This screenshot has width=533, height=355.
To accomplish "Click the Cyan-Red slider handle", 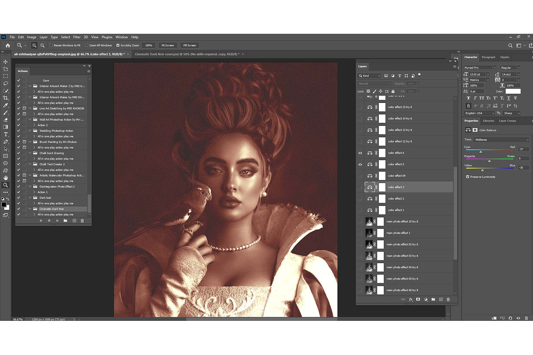I will pos(481,151).
